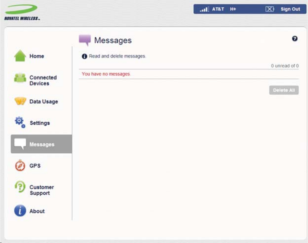Click the yellow Data Usage gauge icon
The image size is (308, 243).
[20, 101]
